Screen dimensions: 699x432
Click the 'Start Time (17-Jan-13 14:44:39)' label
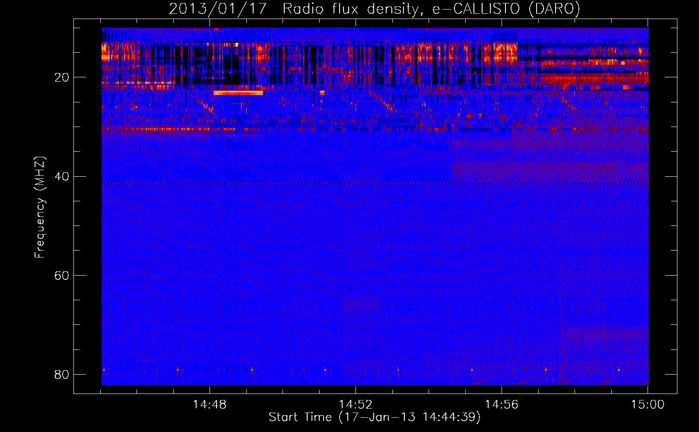tap(375, 417)
